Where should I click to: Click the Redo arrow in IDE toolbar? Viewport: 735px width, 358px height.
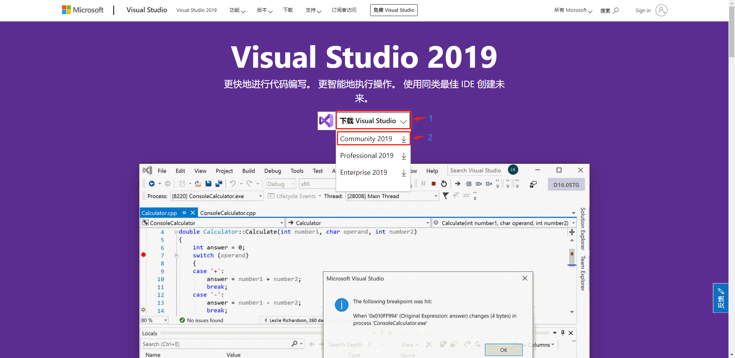(249, 184)
